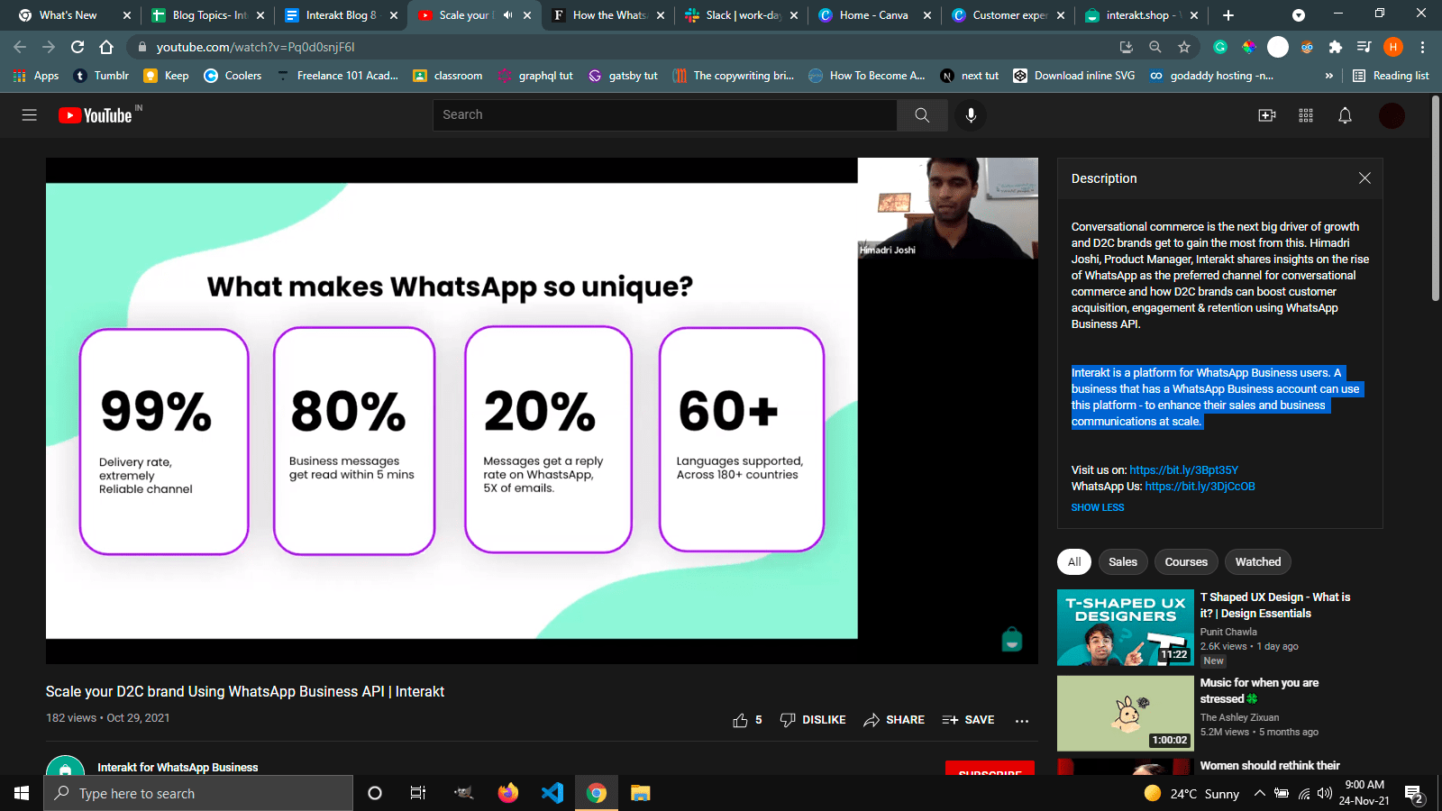Click the browser Back arrow
Image resolution: width=1442 pixels, height=811 pixels.
click(20, 47)
